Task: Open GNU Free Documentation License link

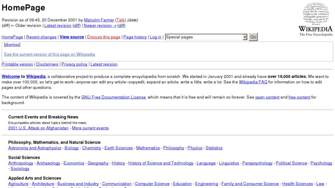Action: [x=114, y=97]
